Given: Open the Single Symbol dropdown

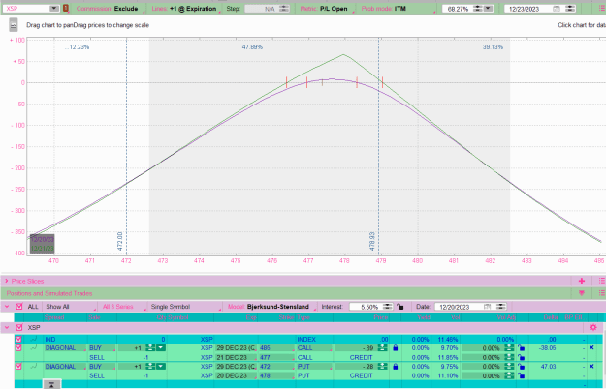Looking at the screenshot, I should click(185, 307).
